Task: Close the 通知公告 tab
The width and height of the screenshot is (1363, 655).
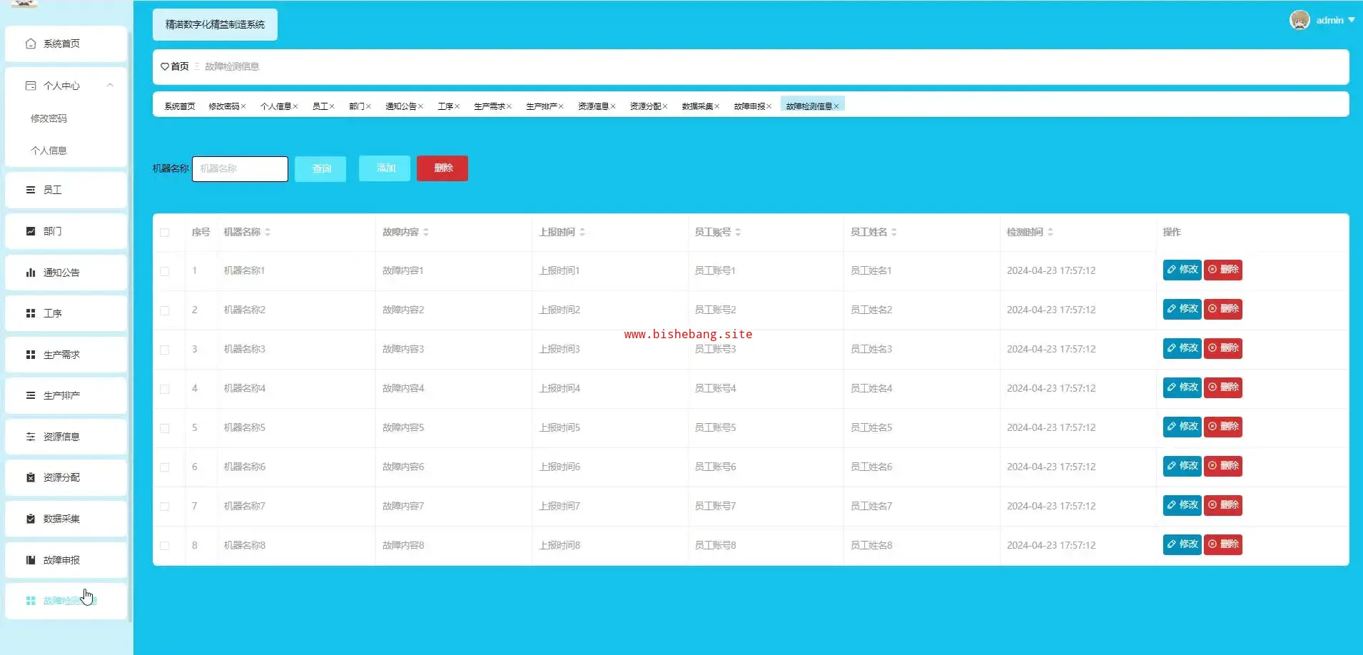Action: click(x=421, y=106)
